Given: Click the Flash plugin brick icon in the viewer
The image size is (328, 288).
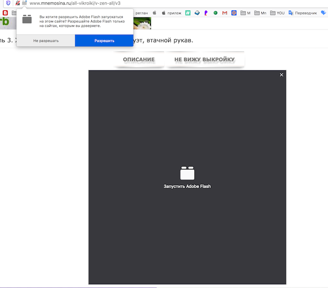Looking at the screenshot, I should point(187,173).
